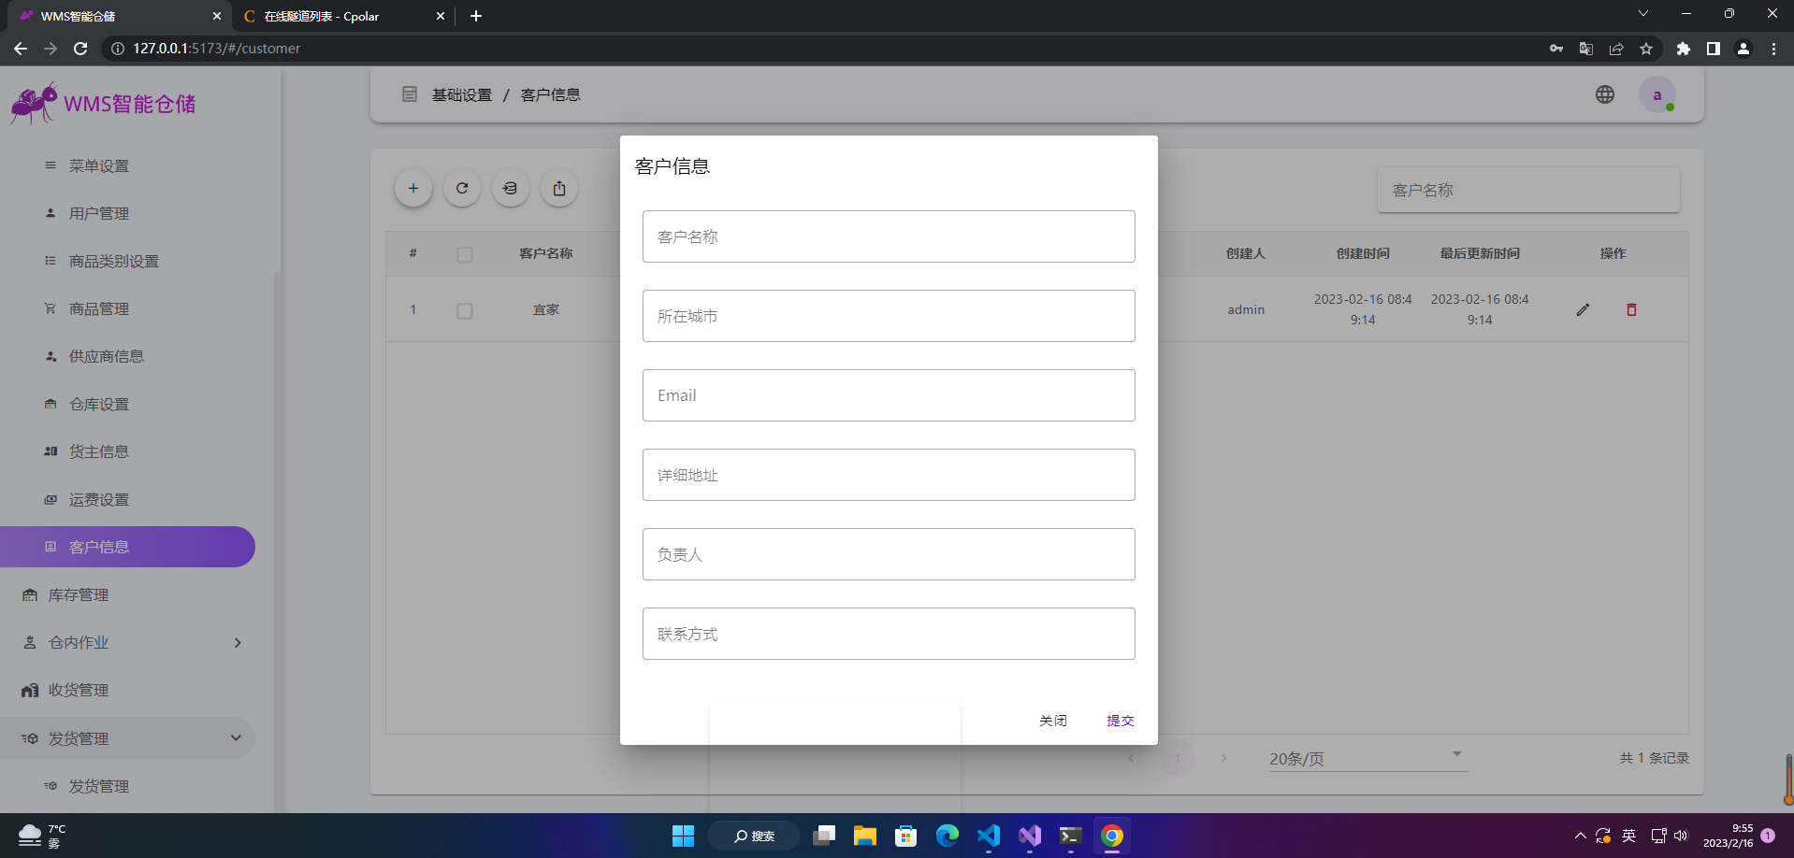The image size is (1794, 858).
Task: Click the Email input field
Action: pyautogui.click(x=889, y=395)
